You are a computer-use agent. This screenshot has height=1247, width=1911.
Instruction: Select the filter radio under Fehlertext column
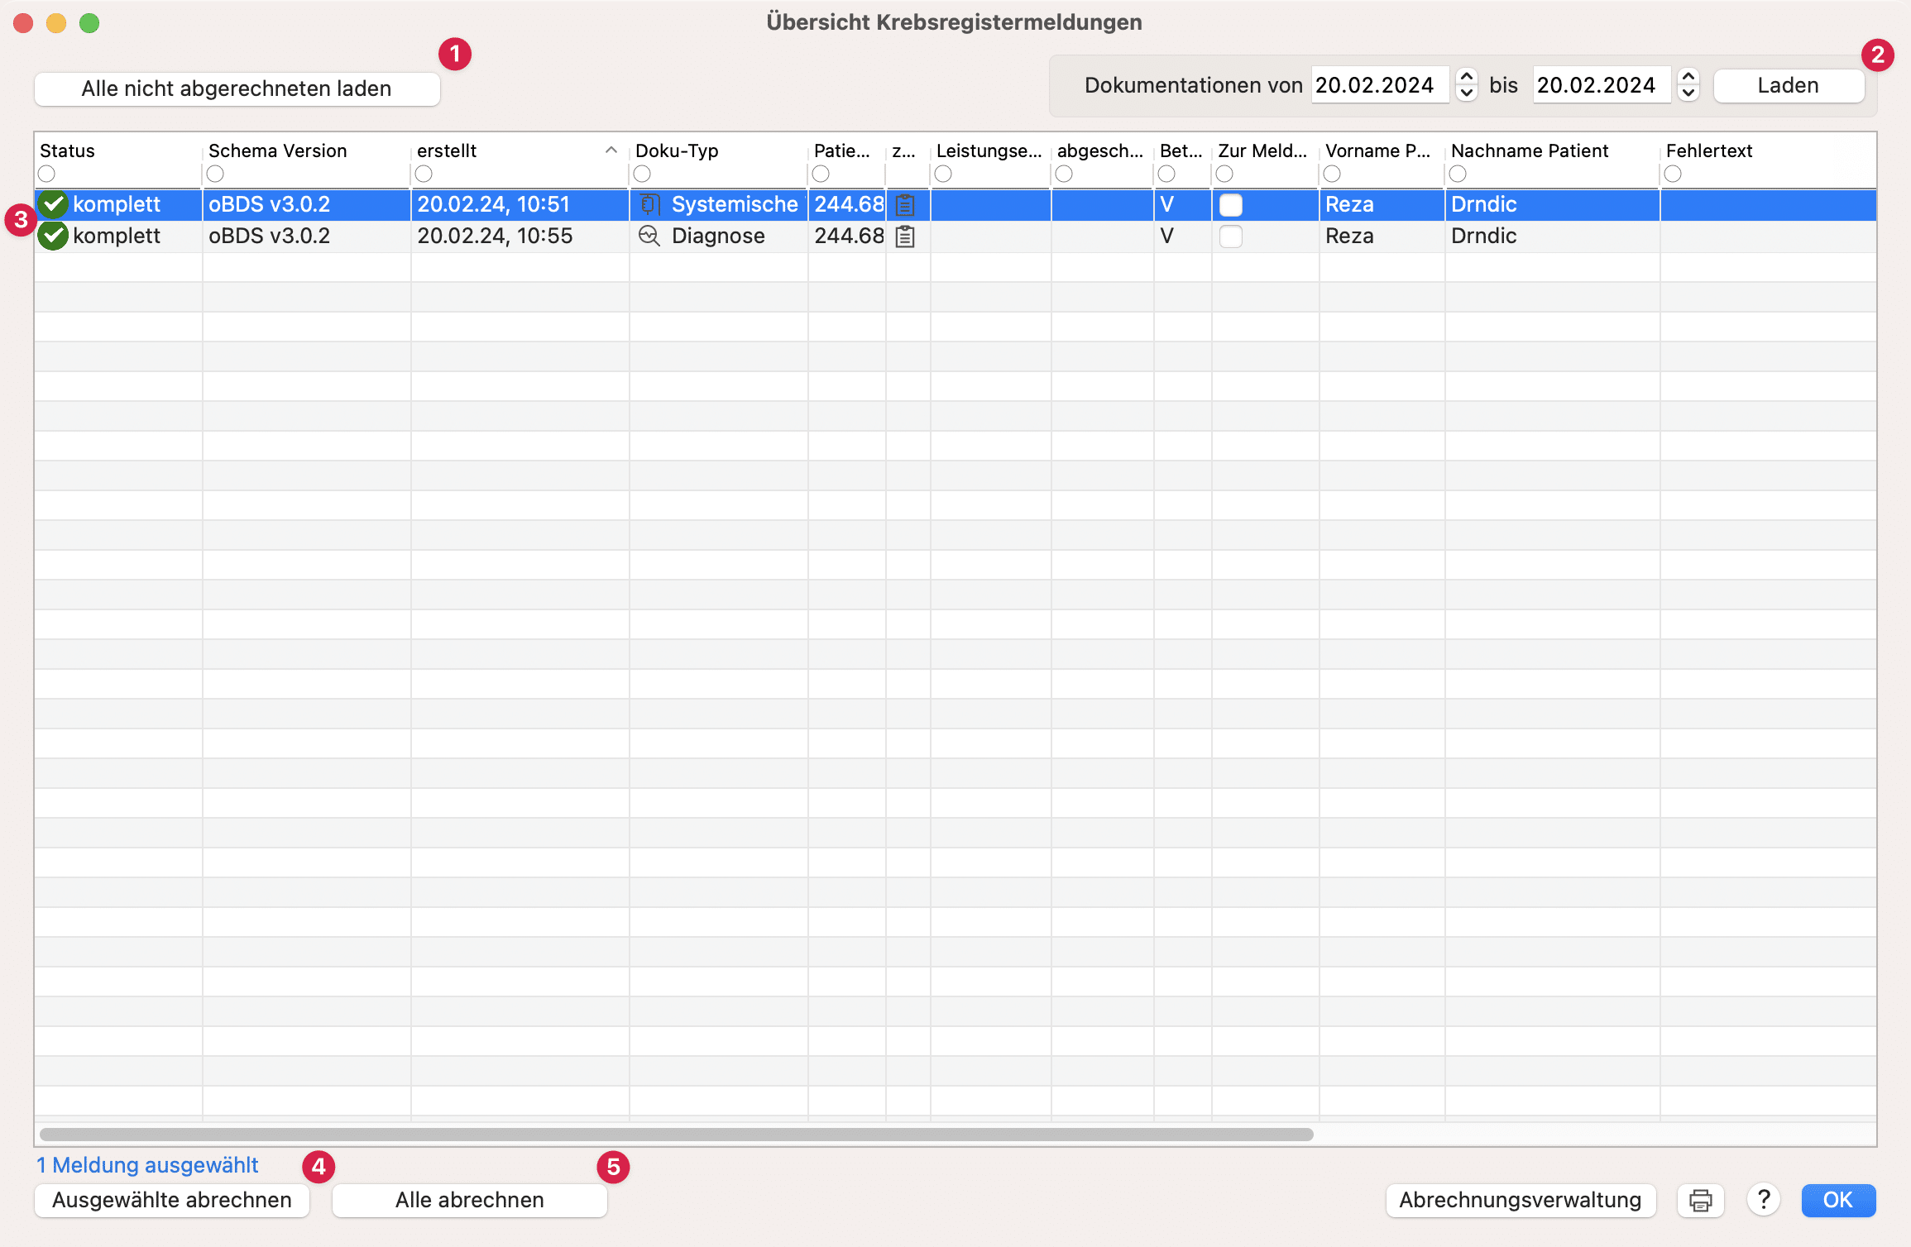1673,174
